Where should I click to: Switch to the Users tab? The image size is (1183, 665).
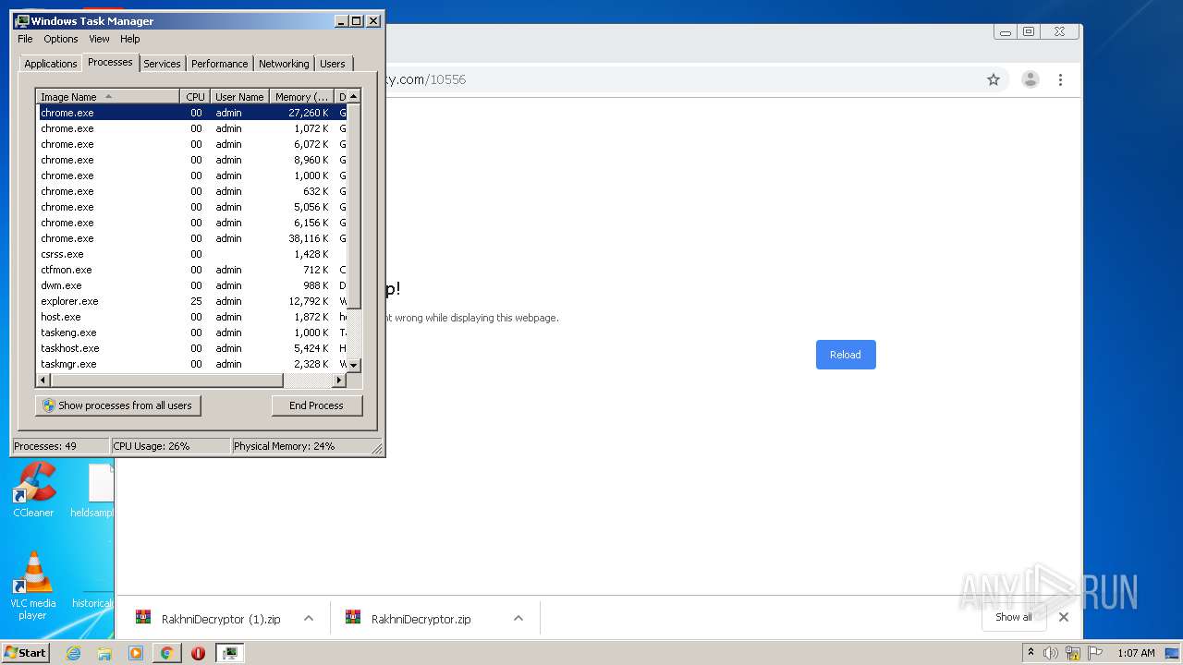(333, 64)
